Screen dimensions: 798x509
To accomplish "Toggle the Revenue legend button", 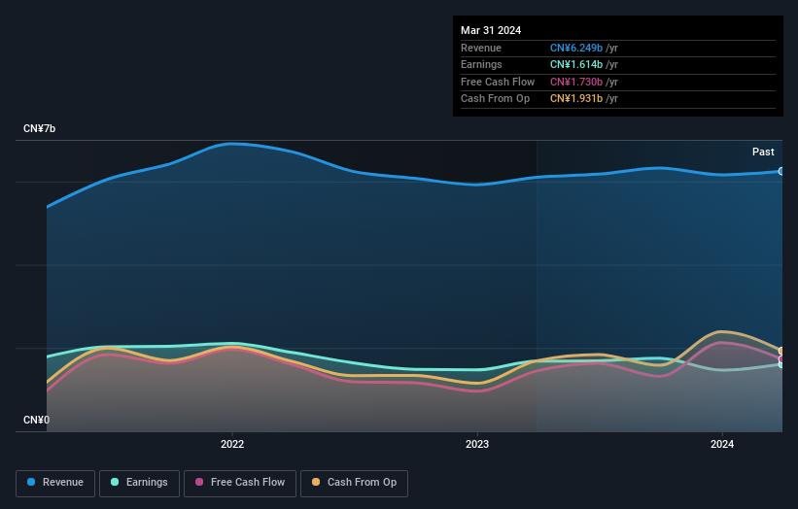I will click(x=55, y=483).
